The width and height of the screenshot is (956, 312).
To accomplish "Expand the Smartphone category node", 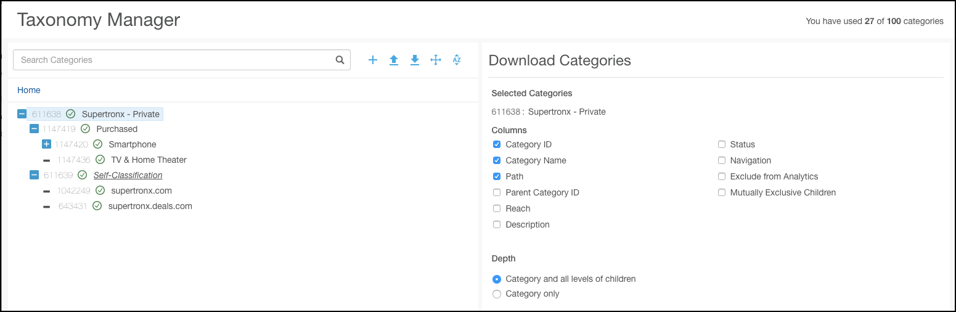I will pyautogui.click(x=46, y=144).
